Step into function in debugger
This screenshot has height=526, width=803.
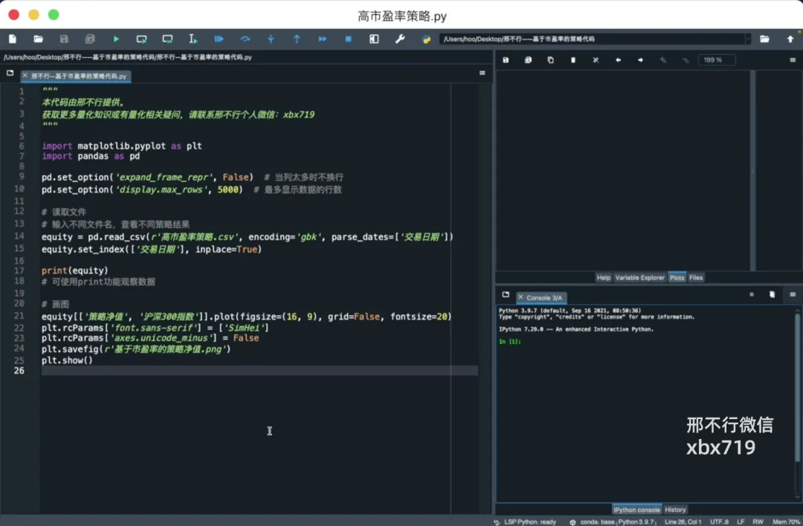click(x=271, y=39)
